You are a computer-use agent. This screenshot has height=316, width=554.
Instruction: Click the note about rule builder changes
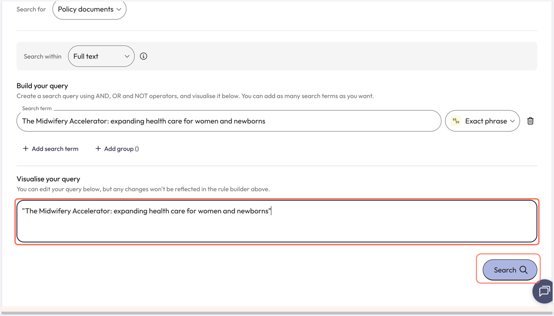(x=143, y=189)
